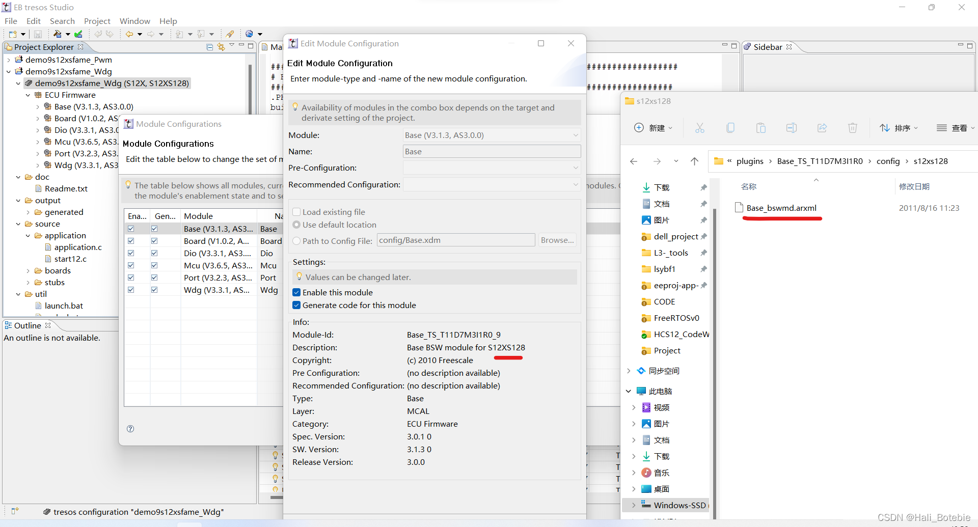Open the Project menu
This screenshot has height=527, width=978.
97,21
